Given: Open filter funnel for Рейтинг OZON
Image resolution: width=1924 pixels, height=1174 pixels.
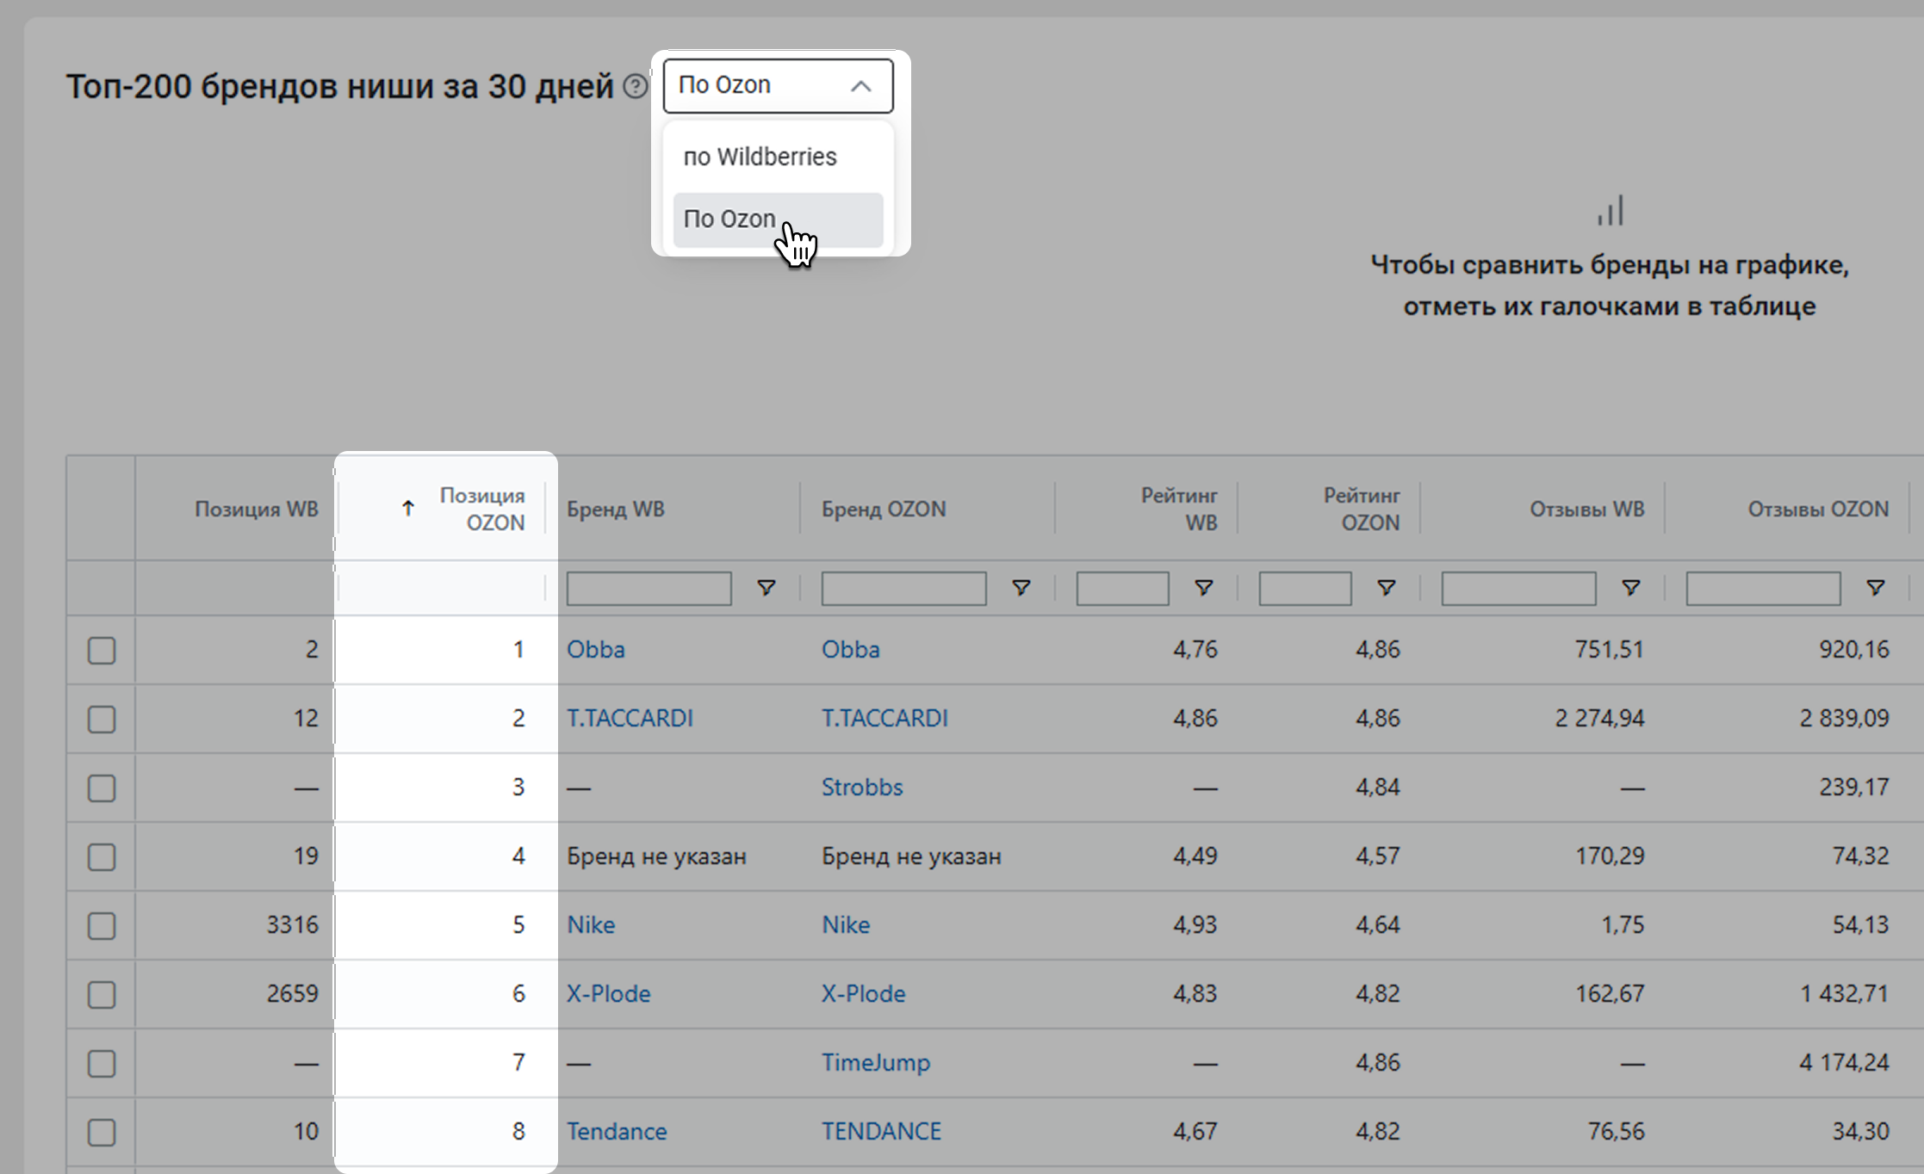Looking at the screenshot, I should [1386, 588].
